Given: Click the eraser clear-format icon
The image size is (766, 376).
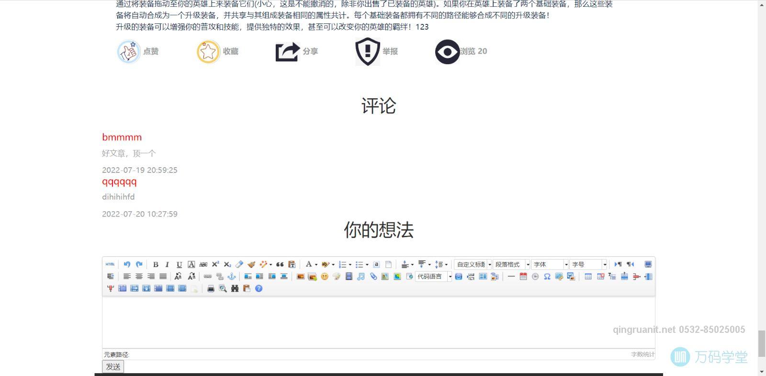Looking at the screenshot, I should click(x=239, y=264).
